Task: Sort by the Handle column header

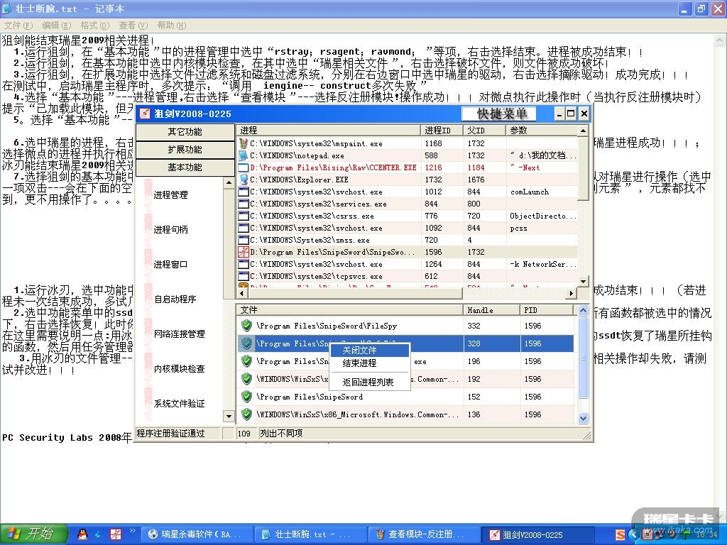Action: [x=491, y=310]
